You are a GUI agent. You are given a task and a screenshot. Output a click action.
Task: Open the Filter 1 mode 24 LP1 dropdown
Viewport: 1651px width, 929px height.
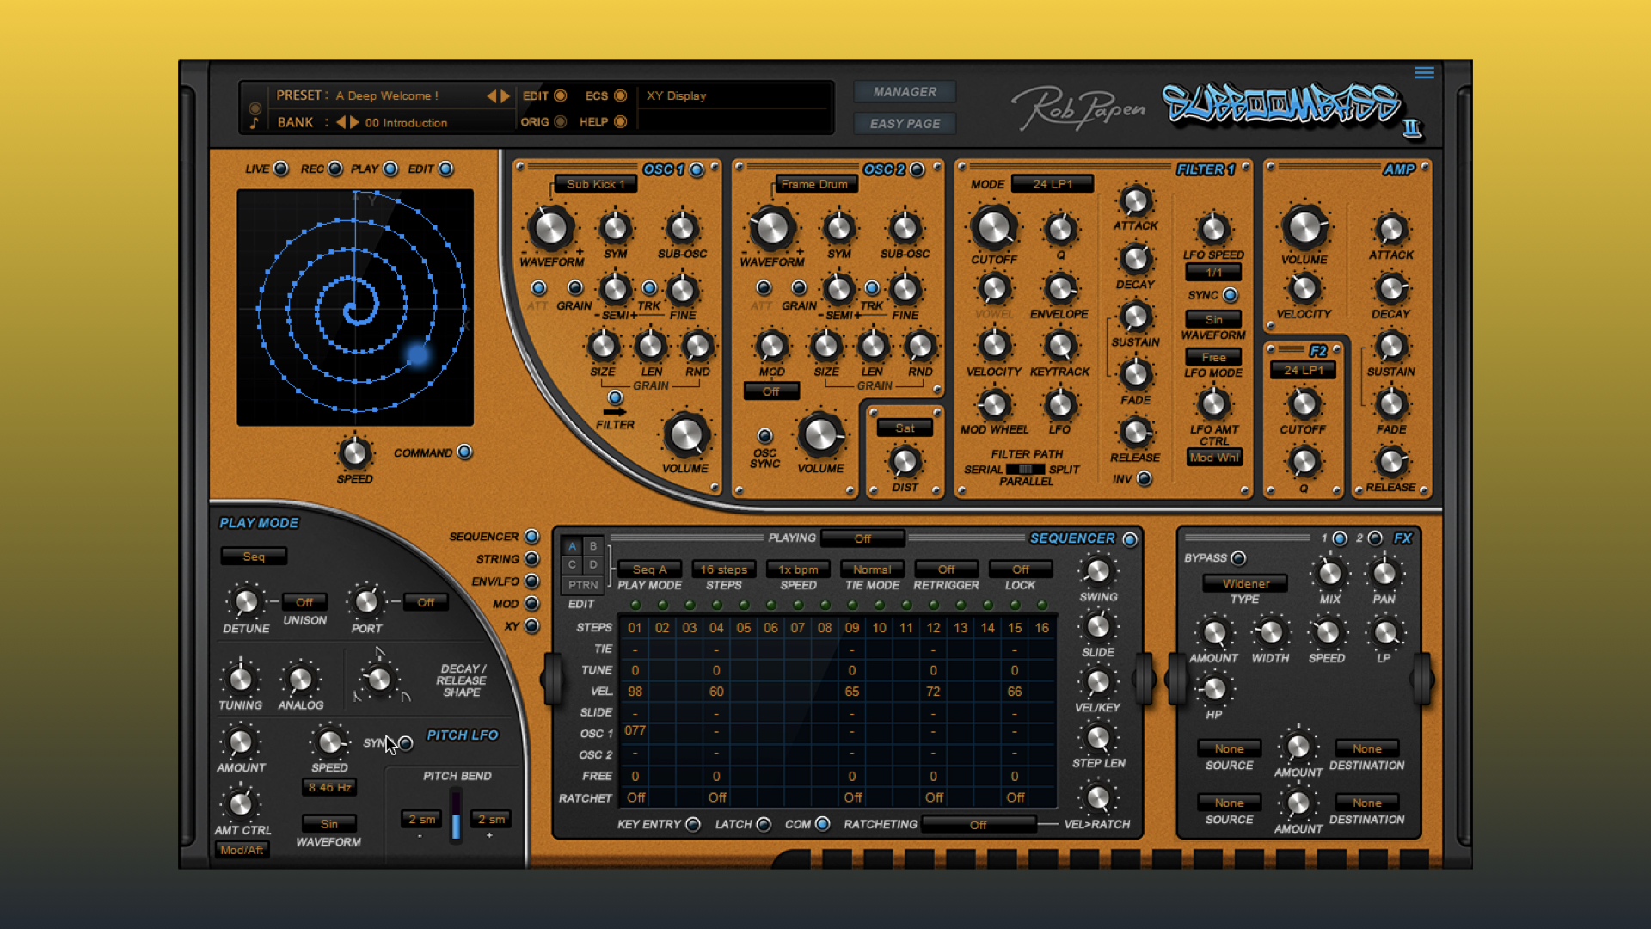[x=1053, y=184]
